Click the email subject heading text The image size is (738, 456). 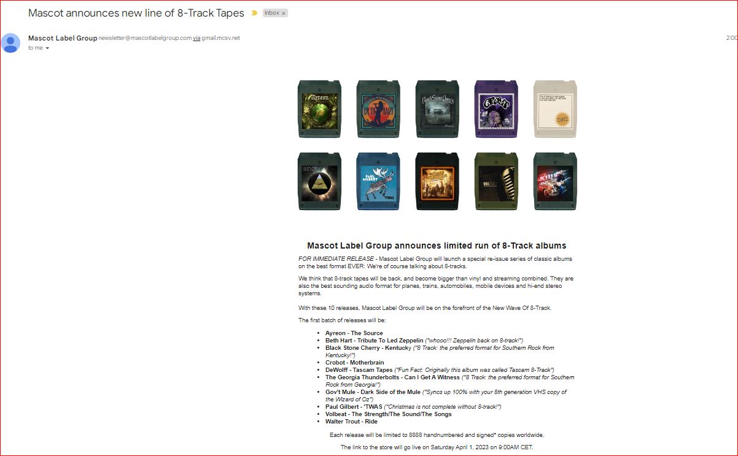[x=136, y=13]
